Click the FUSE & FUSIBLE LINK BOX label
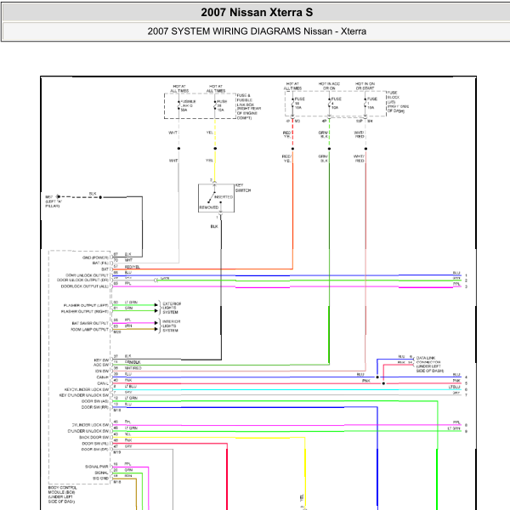 249,107
